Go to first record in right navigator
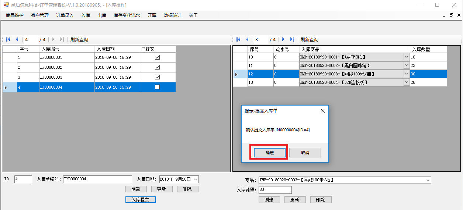 click(x=238, y=39)
